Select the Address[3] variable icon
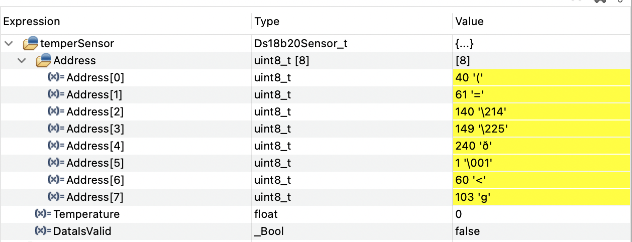 point(56,129)
